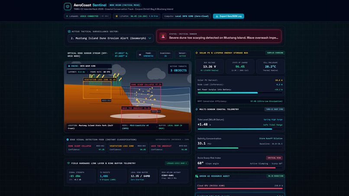Click the LoRaWAN US915 Band 2 badge
The height and width of the screenshot is (196, 349).
(x=177, y=163)
